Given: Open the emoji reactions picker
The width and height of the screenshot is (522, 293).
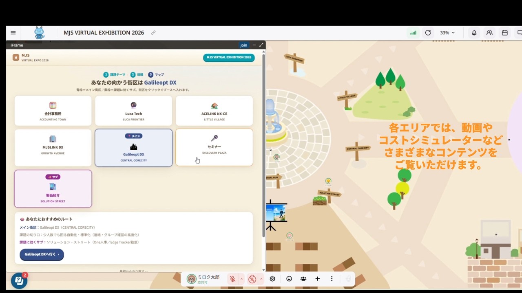Looking at the screenshot, I should click(x=289, y=279).
